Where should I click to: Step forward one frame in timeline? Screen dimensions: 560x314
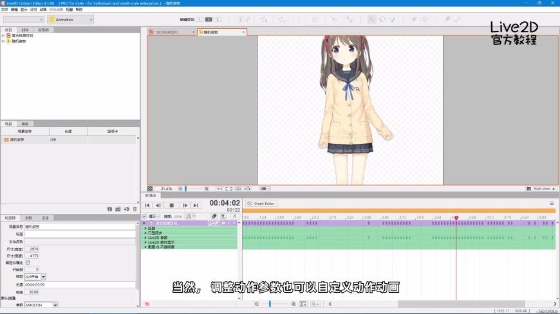point(185,205)
